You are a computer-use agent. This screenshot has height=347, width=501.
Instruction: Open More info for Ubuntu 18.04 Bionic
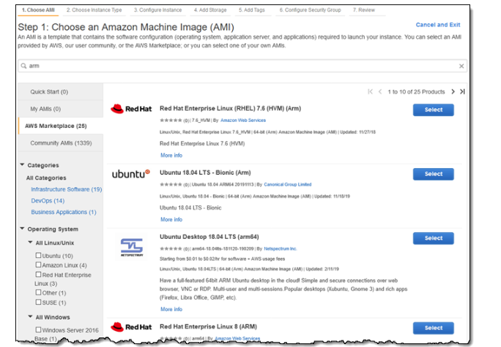click(x=171, y=219)
